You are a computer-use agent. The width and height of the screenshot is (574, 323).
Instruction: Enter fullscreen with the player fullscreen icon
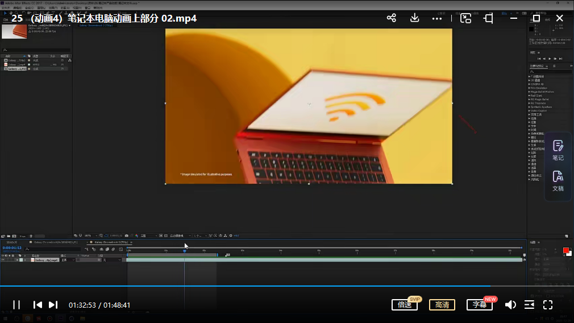[x=548, y=305]
